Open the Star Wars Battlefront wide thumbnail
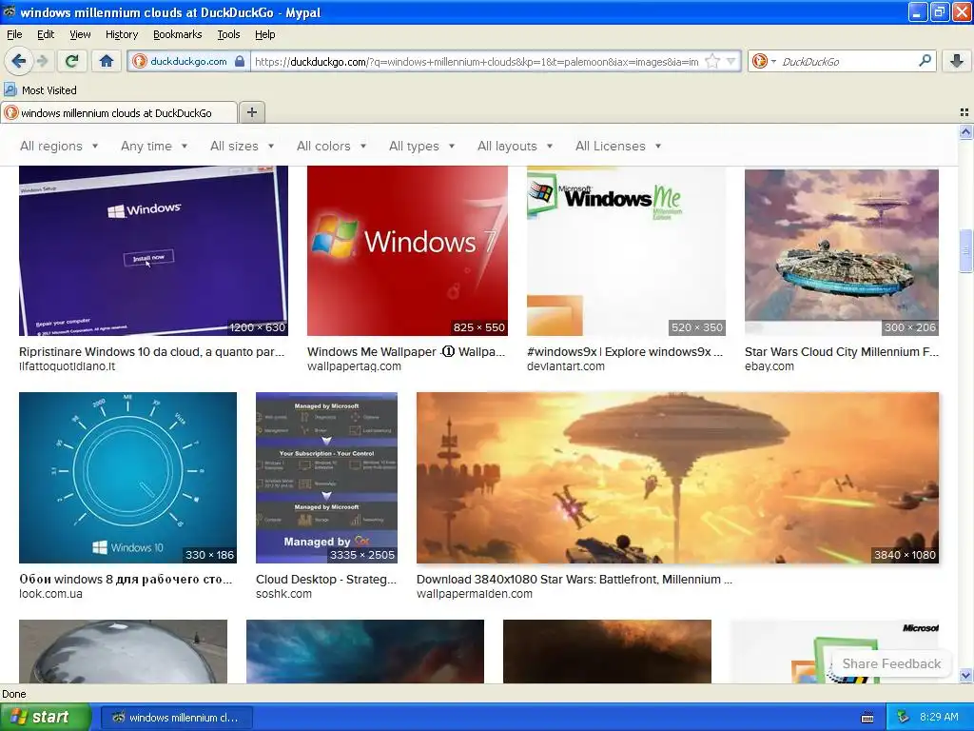974x731 pixels. (x=677, y=478)
